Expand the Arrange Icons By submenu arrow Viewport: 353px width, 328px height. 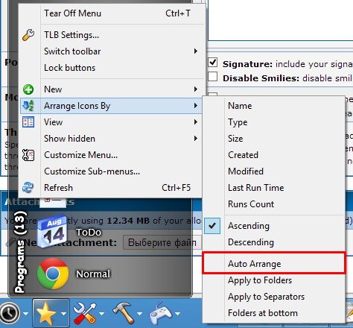coord(196,106)
